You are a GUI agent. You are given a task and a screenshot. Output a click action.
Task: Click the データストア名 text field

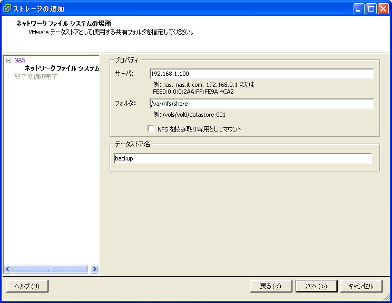pyautogui.click(x=242, y=158)
